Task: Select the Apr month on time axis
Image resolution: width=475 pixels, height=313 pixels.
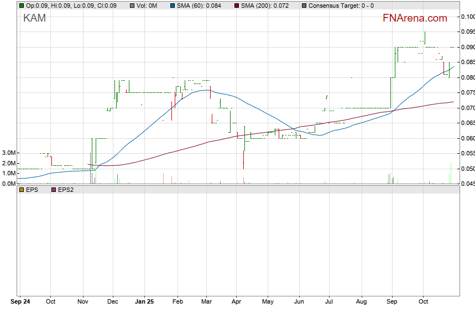Action: 236,302
